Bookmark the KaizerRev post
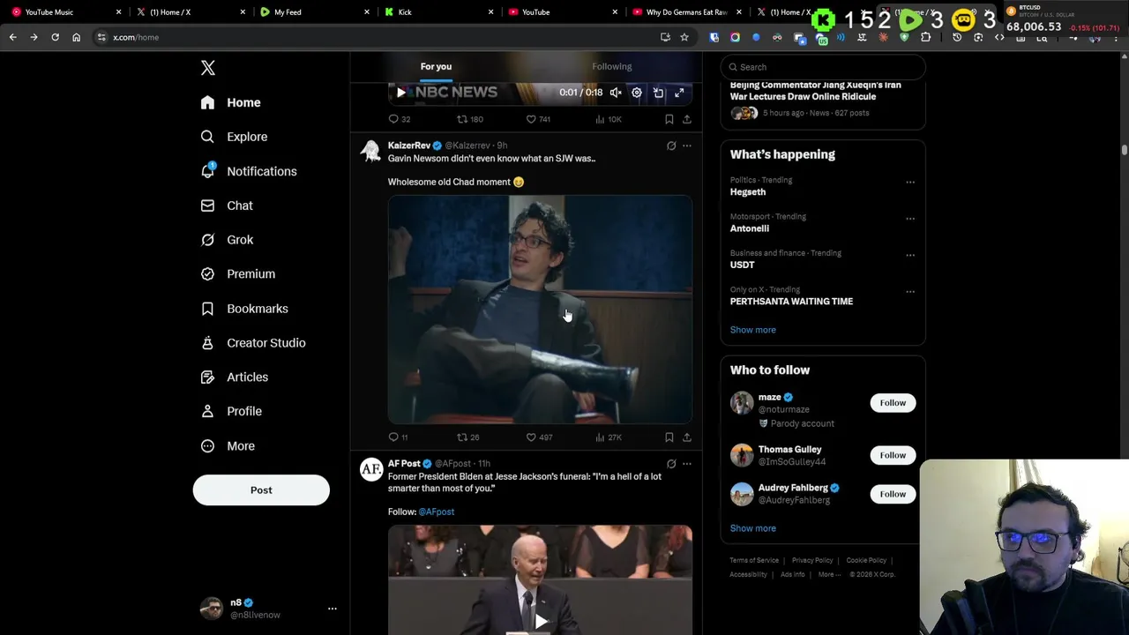Image resolution: width=1129 pixels, height=635 pixels. pos(669,437)
